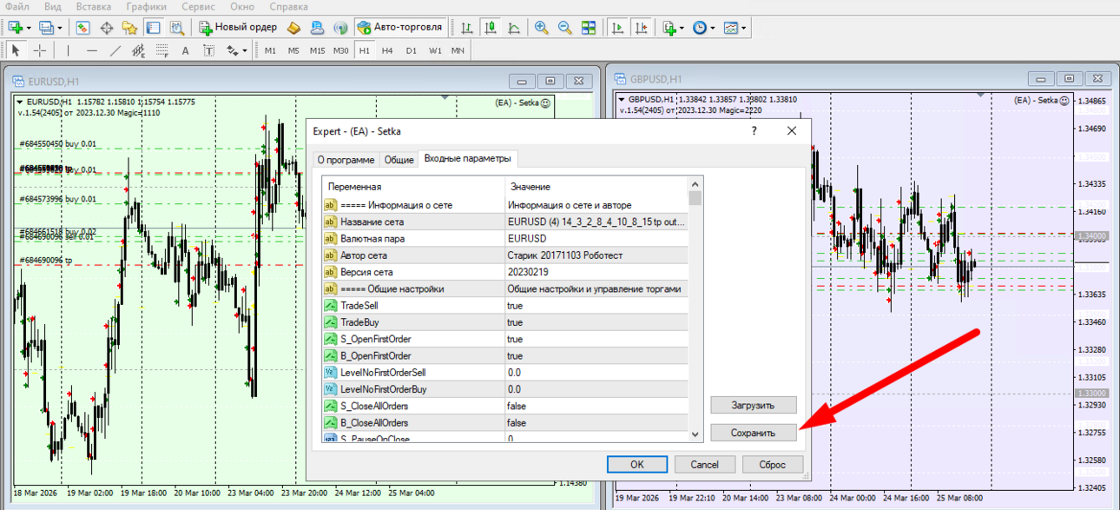Viewport: 1120px width, 510px height.
Task: Switch to the Общие tab
Action: click(399, 160)
